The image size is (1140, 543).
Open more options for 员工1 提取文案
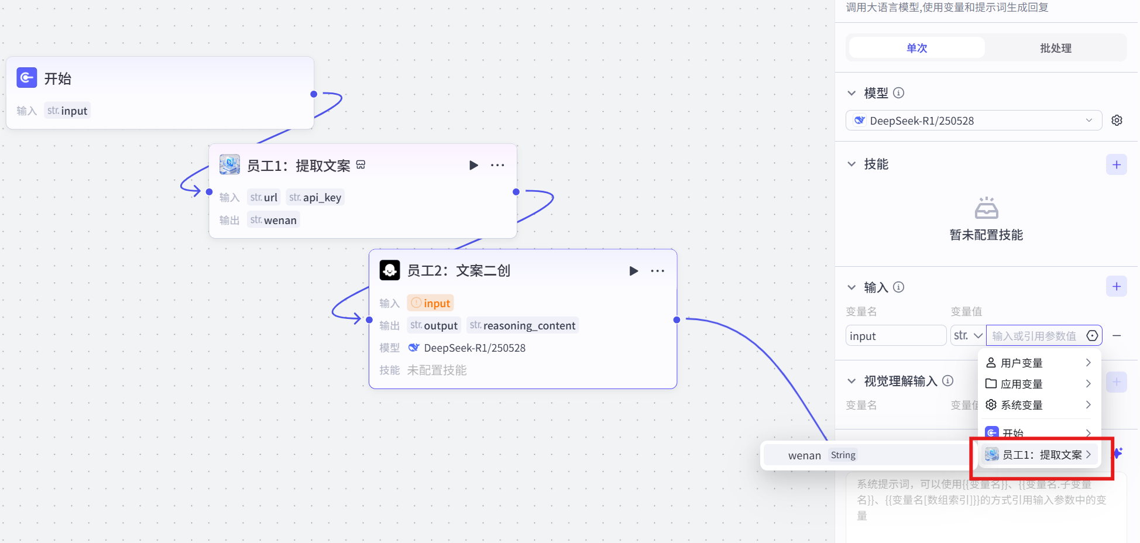coord(497,166)
